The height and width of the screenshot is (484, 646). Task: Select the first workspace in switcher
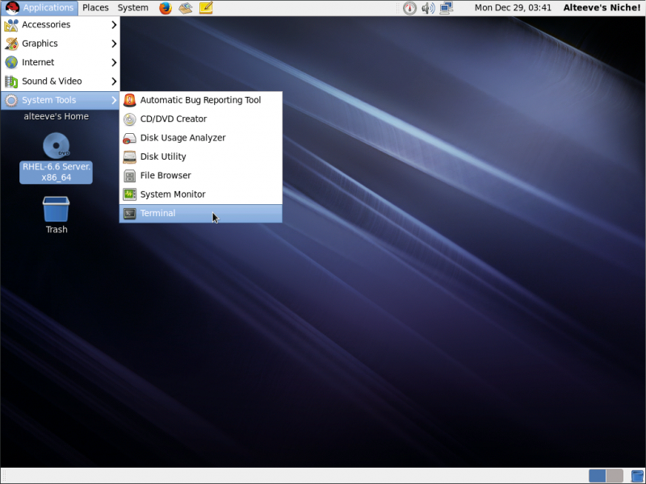598,476
